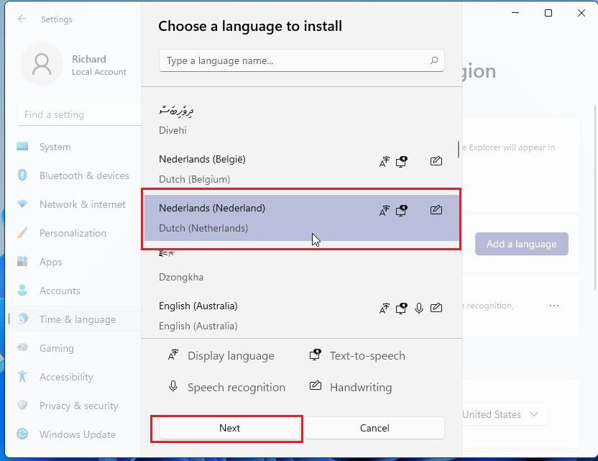Open Accessibility settings page

(x=66, y=377)
